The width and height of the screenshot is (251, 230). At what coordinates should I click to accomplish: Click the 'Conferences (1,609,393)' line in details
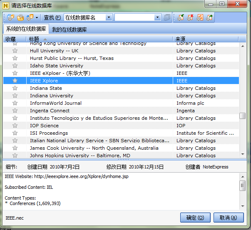[33, 203]
